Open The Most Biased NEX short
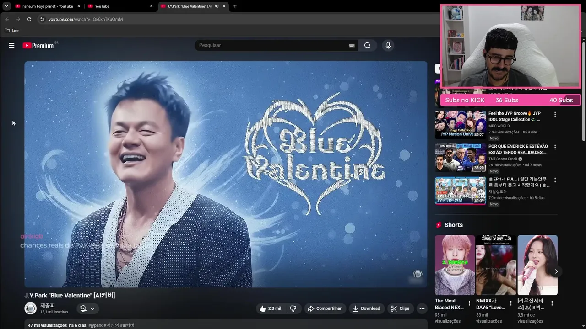 coord(455,265)
